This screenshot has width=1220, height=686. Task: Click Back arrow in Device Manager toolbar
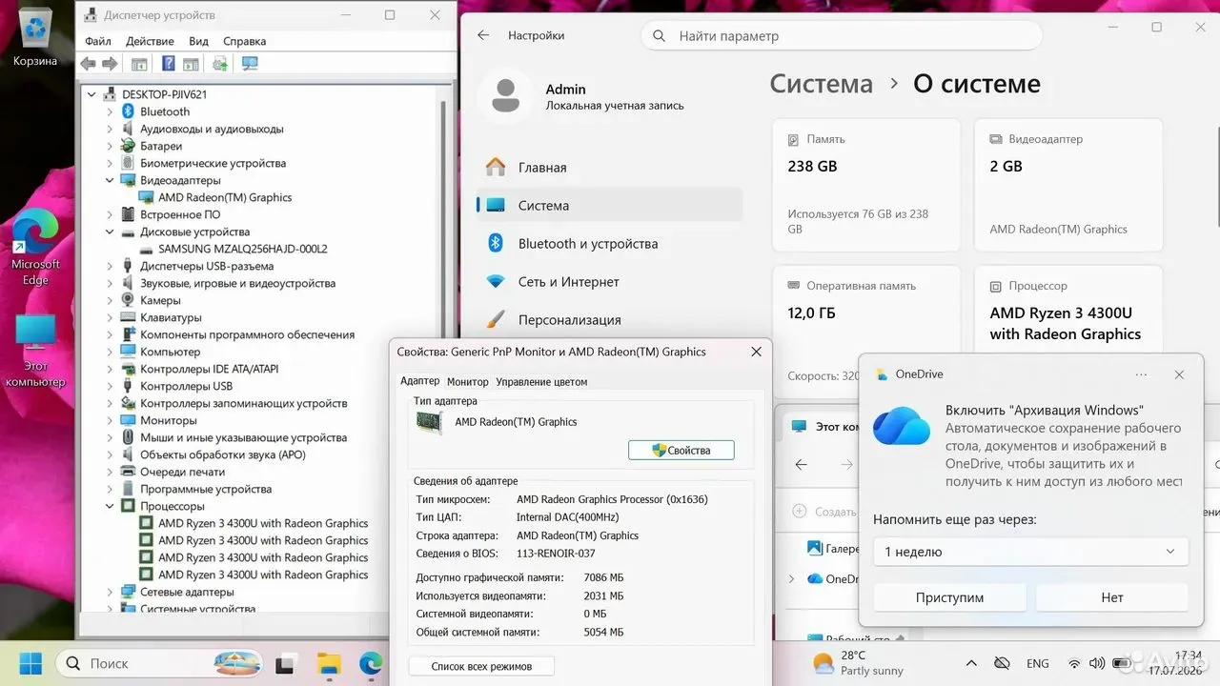[x=88, y=64]
